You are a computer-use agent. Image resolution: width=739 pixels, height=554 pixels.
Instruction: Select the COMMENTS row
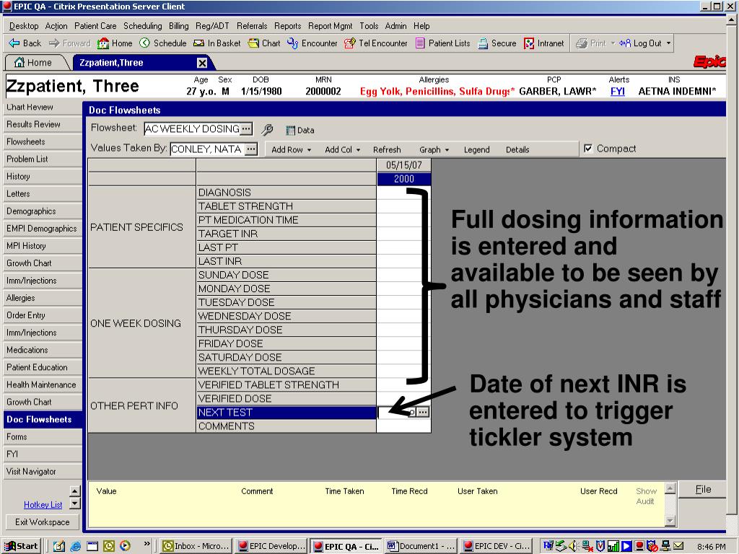(286, 426)
